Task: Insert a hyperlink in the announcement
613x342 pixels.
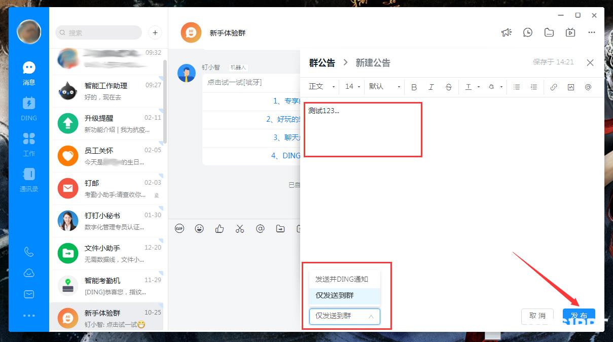Action: (x=554, y=87)
